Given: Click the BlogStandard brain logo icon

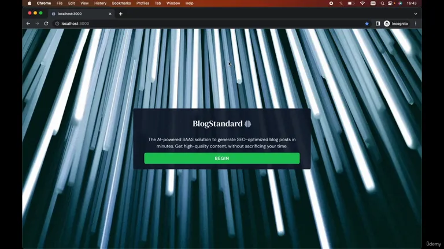Looking at the screenshot, I should tap(248, 124).
